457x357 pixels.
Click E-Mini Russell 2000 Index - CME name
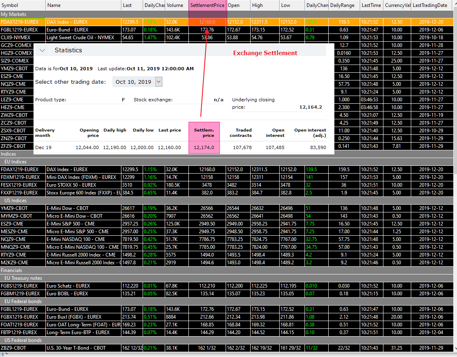pyautogui.click(x=83, y=255)
